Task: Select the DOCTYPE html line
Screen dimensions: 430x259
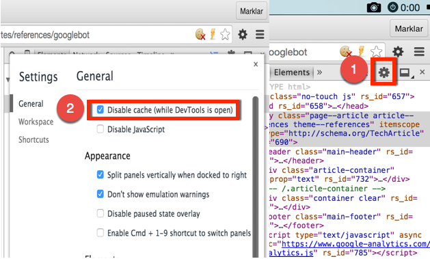Action: (x=290, y=87)
